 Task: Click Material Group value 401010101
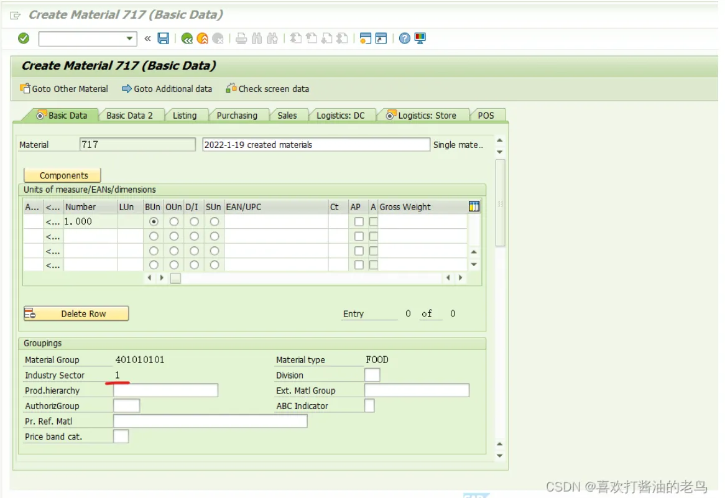click(140, 360)
